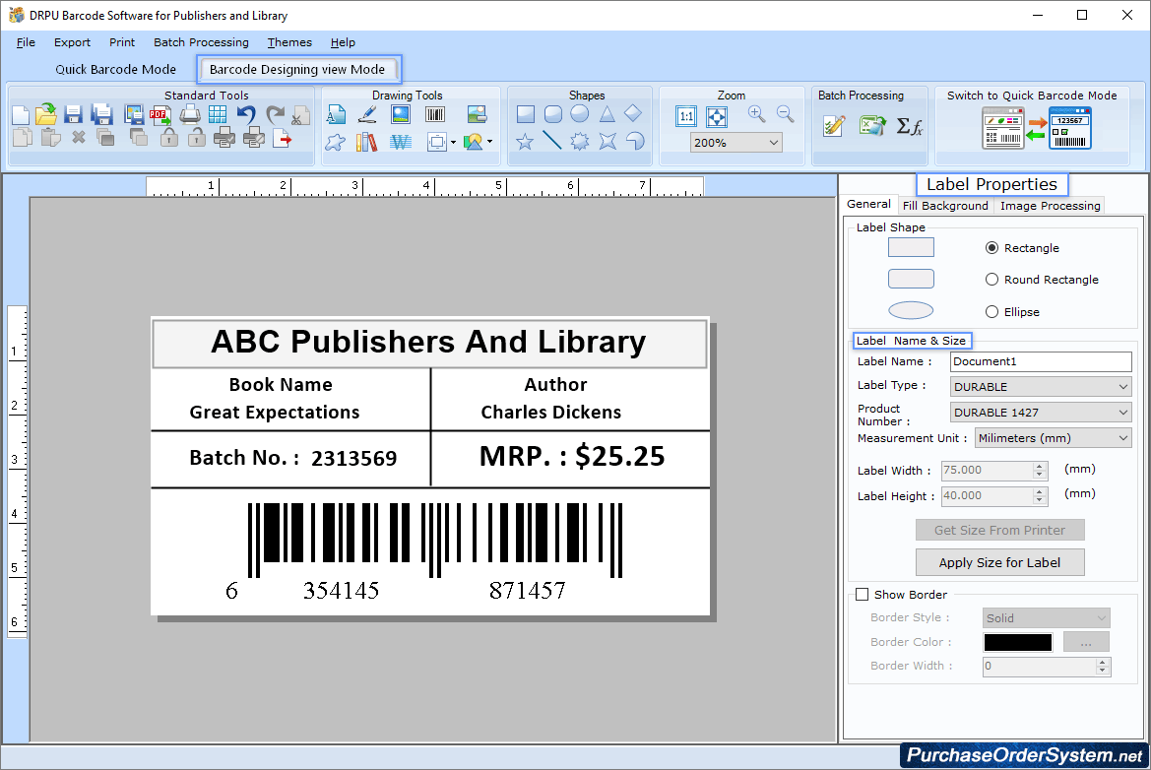Open the Help menu

(x=343, y=42)
